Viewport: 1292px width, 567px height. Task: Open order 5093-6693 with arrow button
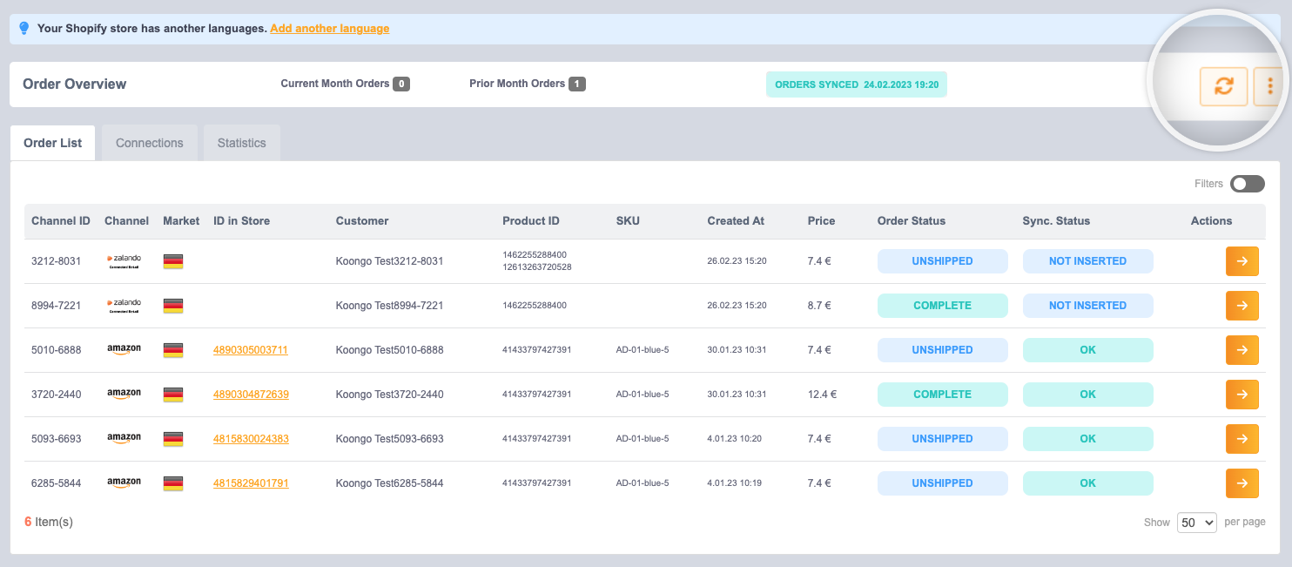[x=1242, y=439]
